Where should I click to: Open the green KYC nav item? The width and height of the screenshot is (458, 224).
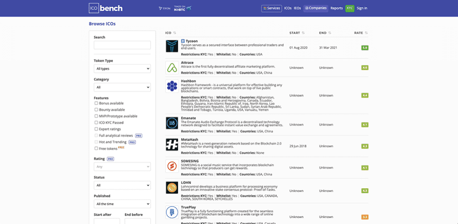pos(350,8)
